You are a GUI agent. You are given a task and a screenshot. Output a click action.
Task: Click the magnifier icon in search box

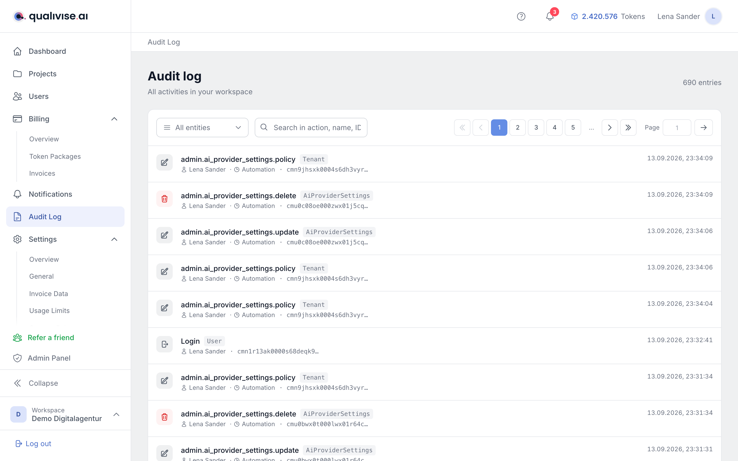pyautogui.click(x=264, y=128)
